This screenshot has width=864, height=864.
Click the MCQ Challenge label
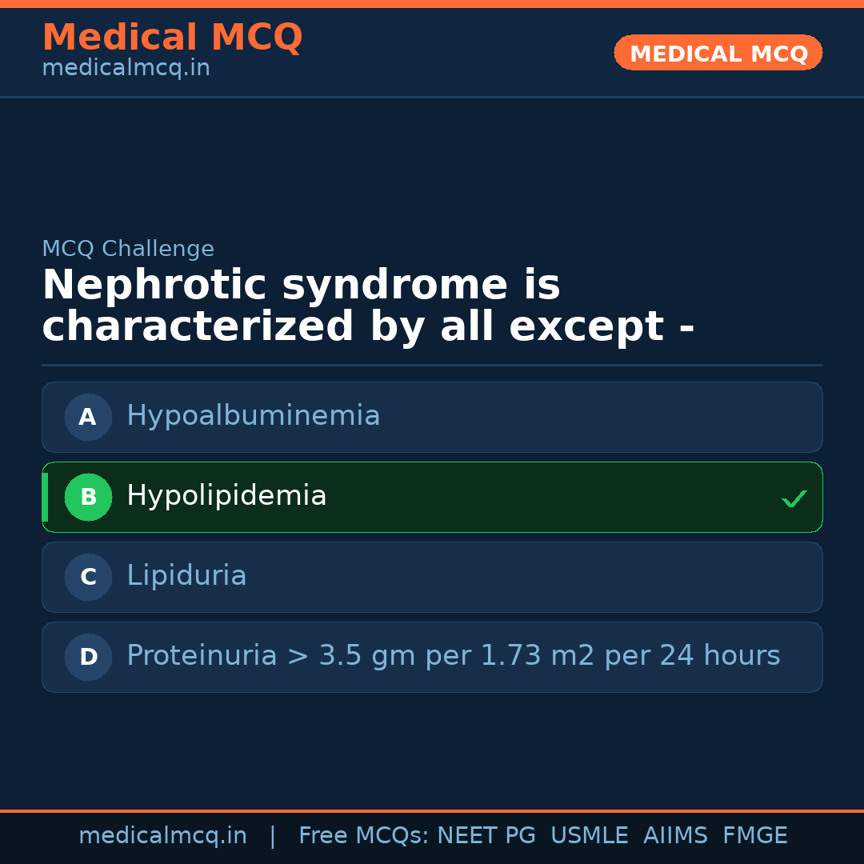click(128, 249)
